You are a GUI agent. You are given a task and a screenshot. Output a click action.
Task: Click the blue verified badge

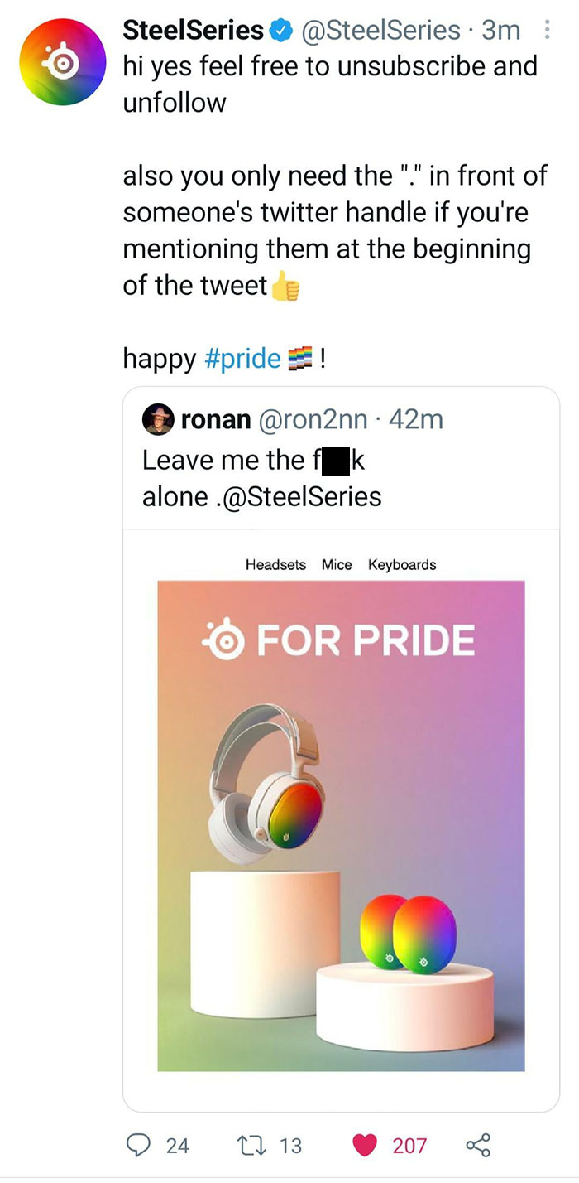(280, 31)
